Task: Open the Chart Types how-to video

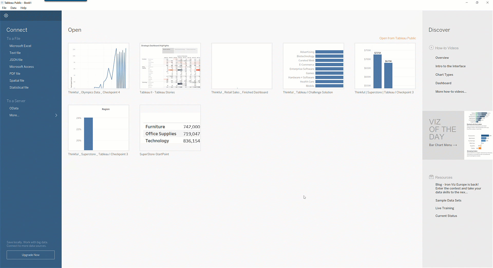Action: 444,75
